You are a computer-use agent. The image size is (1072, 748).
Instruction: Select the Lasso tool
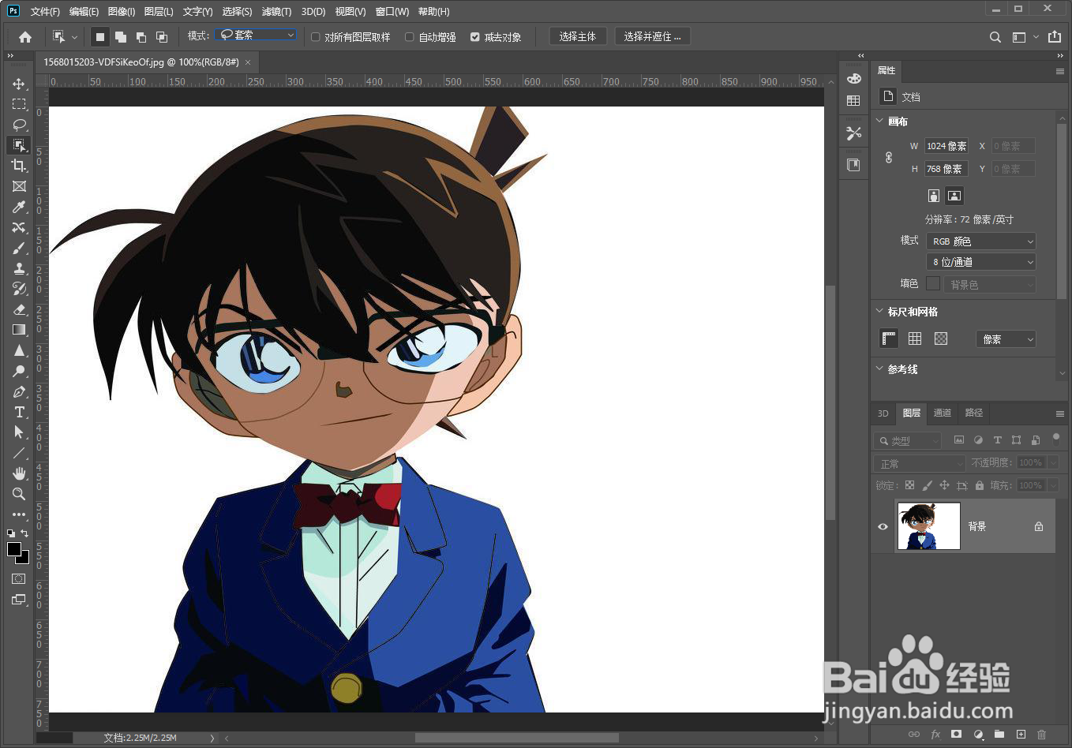pos(19,125)
